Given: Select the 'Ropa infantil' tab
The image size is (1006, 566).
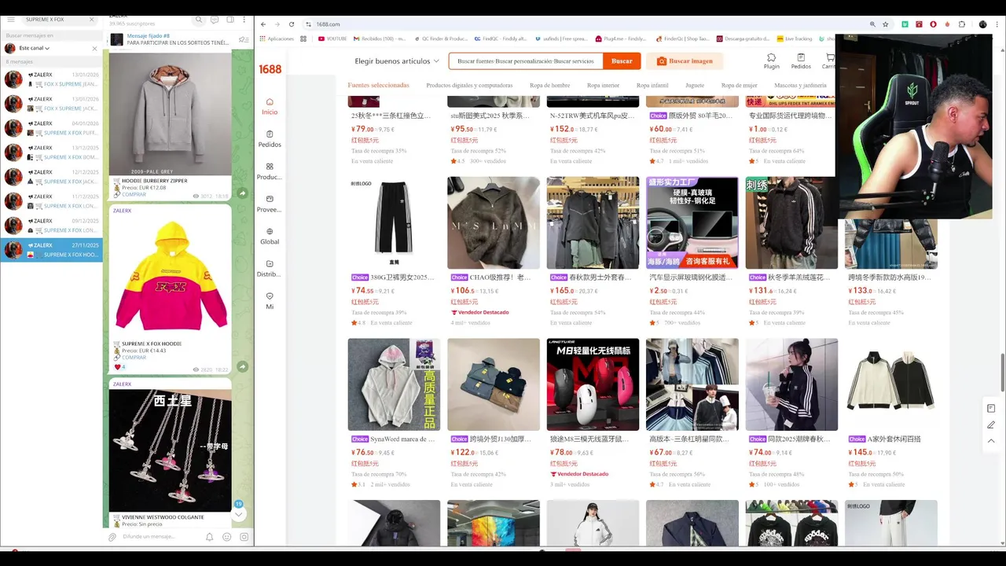Looking at the screenshot, I should (x=652, y=85).
